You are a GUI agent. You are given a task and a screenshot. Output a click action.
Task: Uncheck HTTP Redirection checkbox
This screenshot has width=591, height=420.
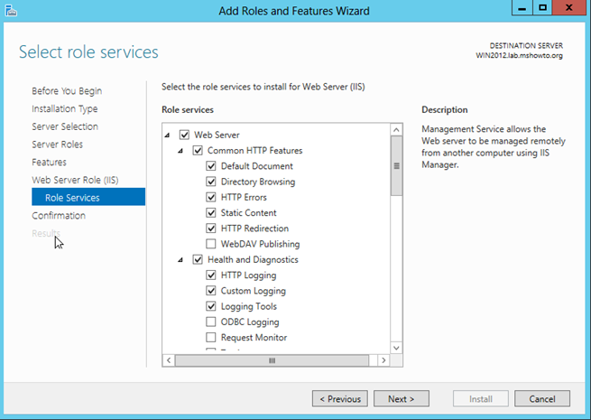tap(211, 229)
